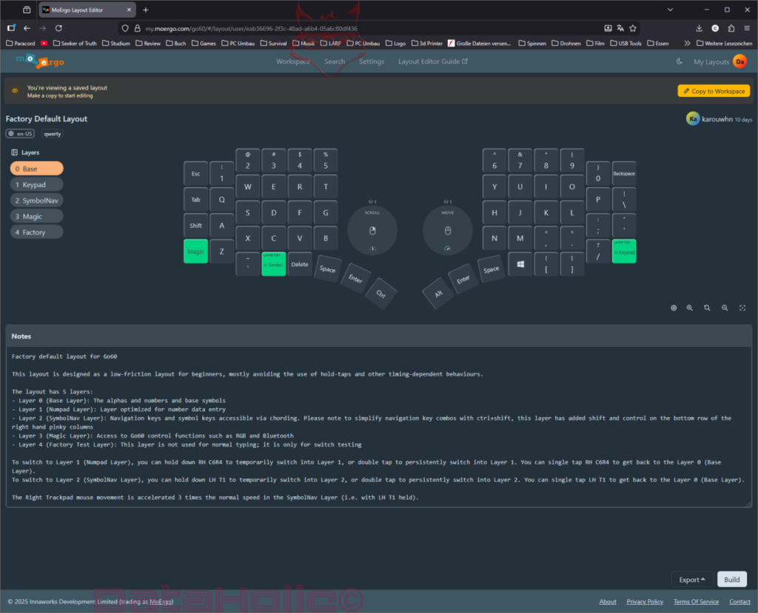Screen dimensions: 758x613
Task: Select the SCROLL trackpad circle
Action: click(372, 228)
